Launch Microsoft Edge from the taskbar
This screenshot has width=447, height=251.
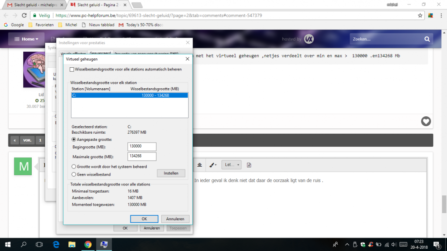tap(56, 244)
